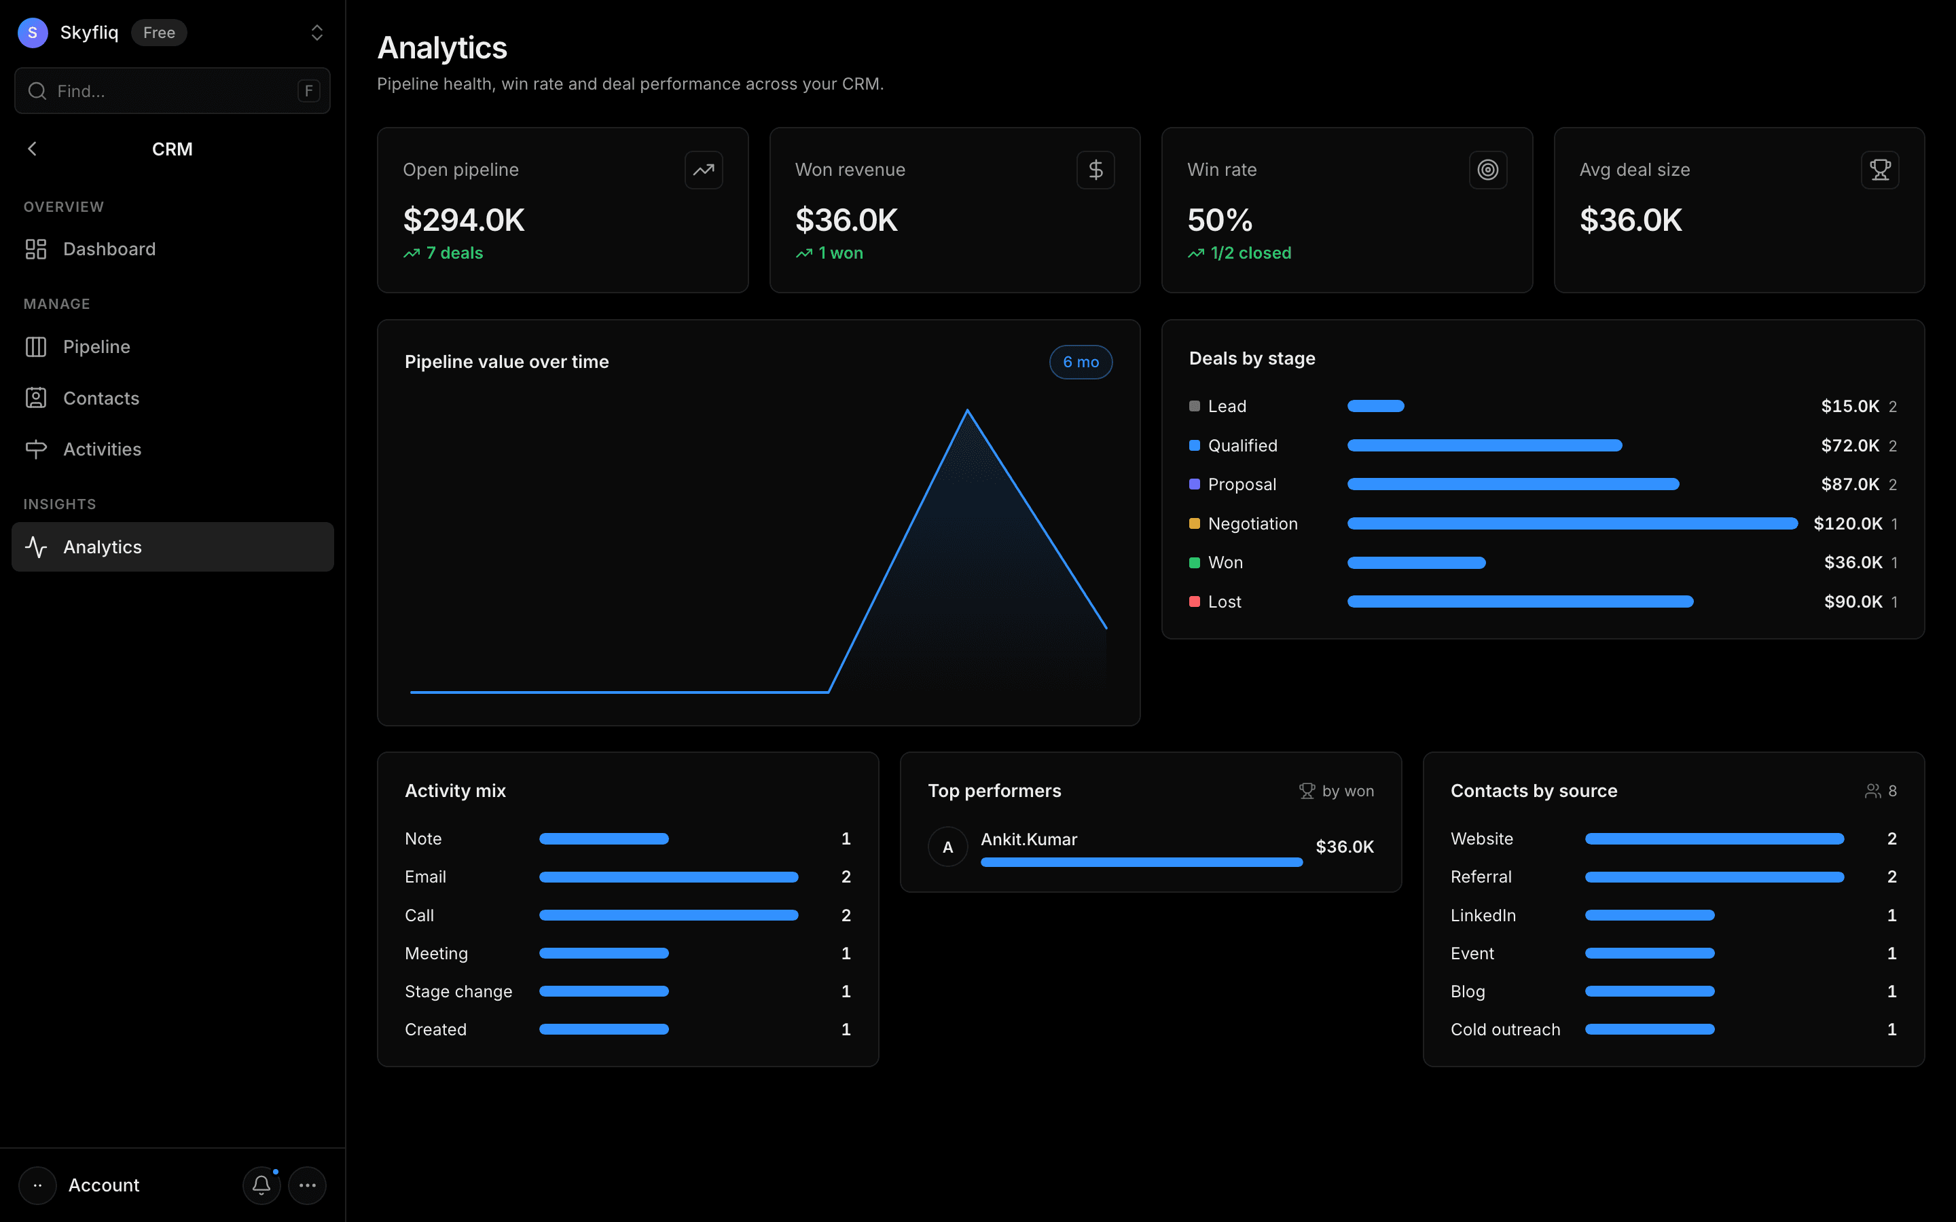Click the Negotiation stage progress bar

coord(1572,523)
